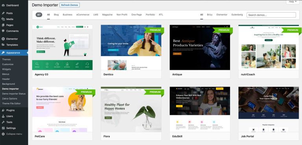The height and width of the screenshot is (145, 302).
Task: Click the Comments bubble icon
Action: pos(3,31)
